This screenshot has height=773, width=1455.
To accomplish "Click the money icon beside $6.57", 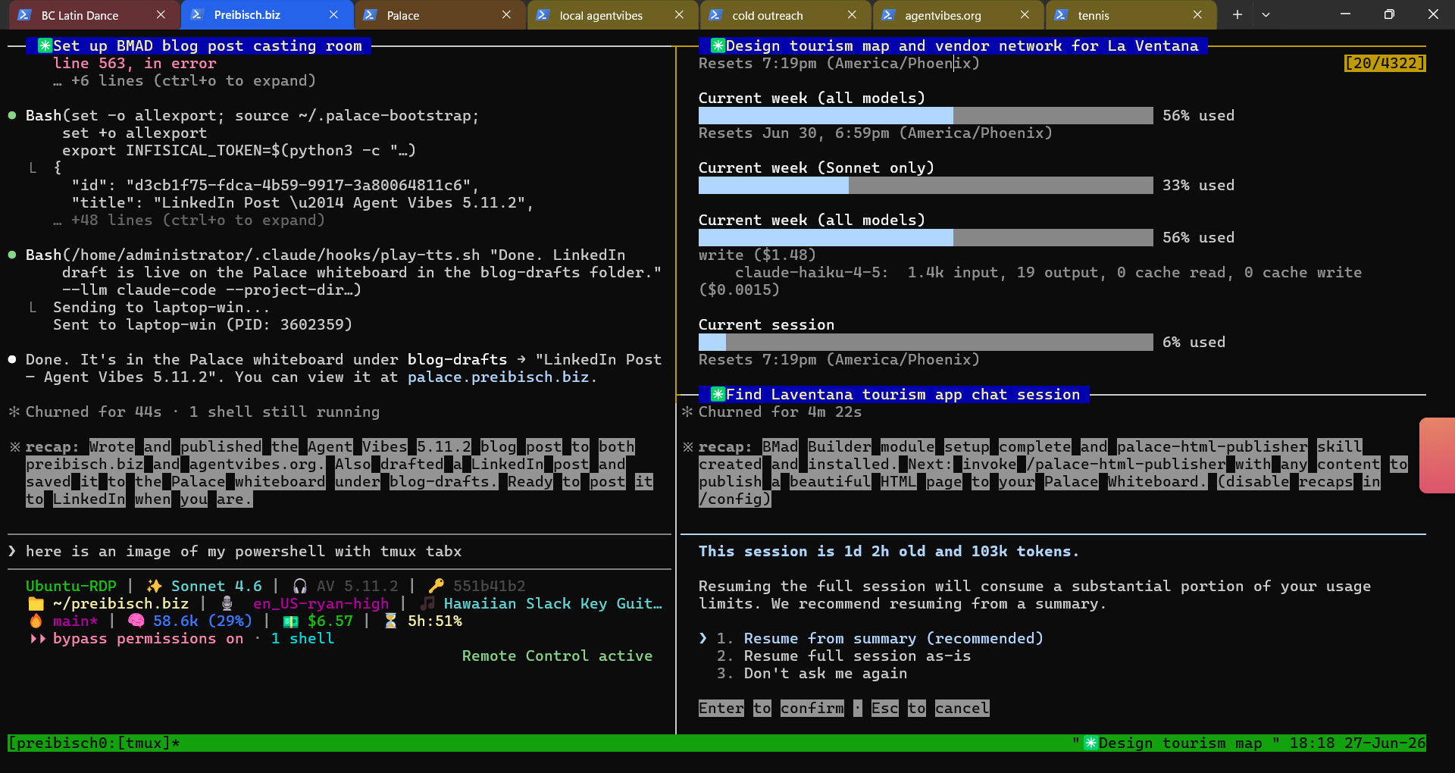I will pos(291,621).
